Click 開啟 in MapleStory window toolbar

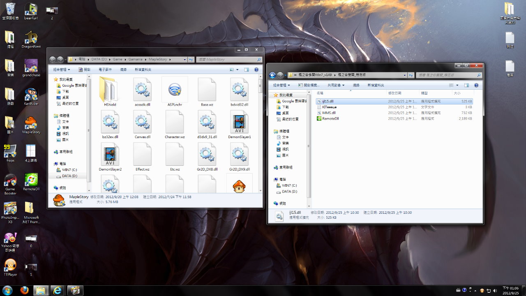(x=84, y=70)
